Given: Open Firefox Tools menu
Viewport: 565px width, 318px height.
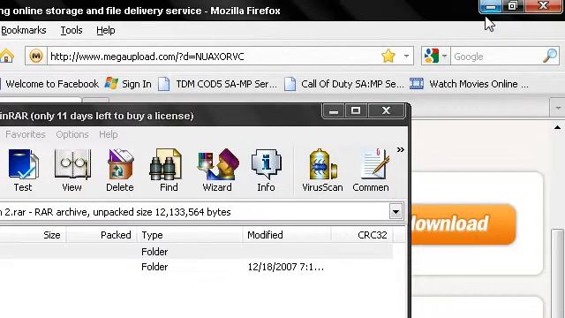Looking at the screenshot, I should click(x=72, y=30).
